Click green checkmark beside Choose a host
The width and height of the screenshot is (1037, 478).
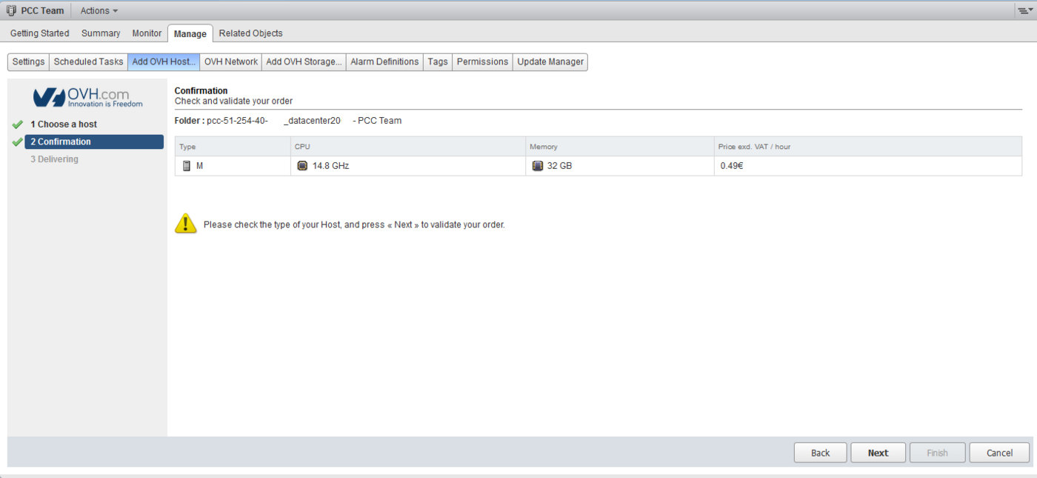(18, 125)
